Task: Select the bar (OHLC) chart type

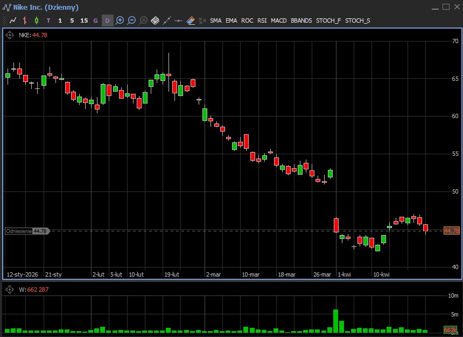Action: (x=25, y=20)
